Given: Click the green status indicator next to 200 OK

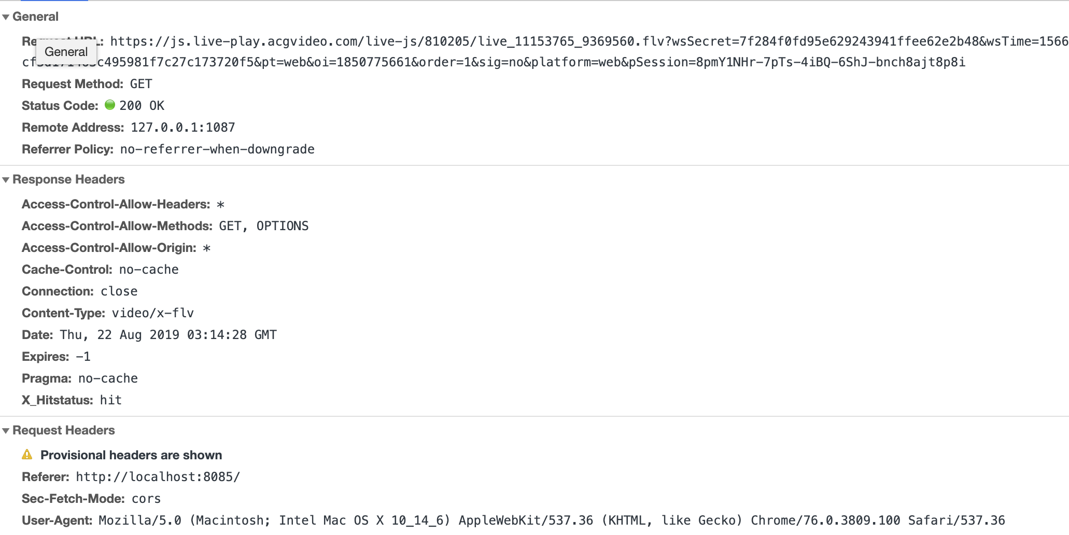Looking at the screenshot, I should click(110, 105).
